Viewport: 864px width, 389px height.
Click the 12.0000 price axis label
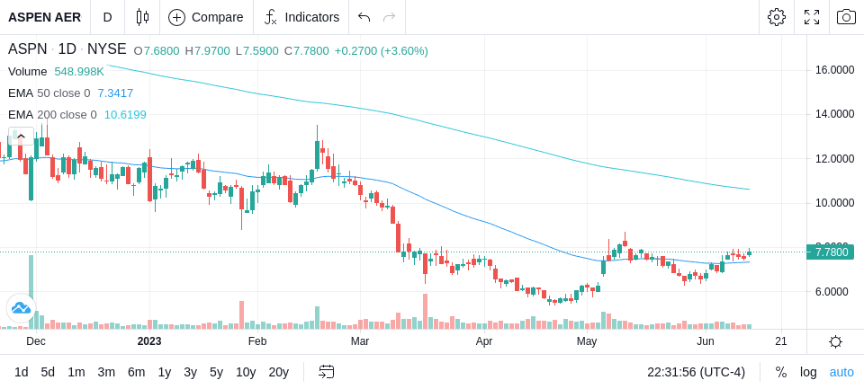(x=835, y=159)
